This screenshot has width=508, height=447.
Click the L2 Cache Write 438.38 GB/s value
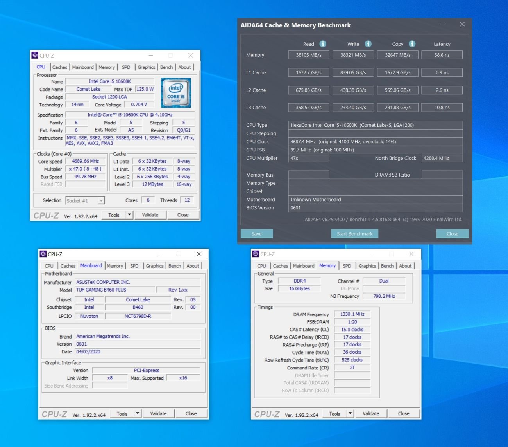pos(353,90)
